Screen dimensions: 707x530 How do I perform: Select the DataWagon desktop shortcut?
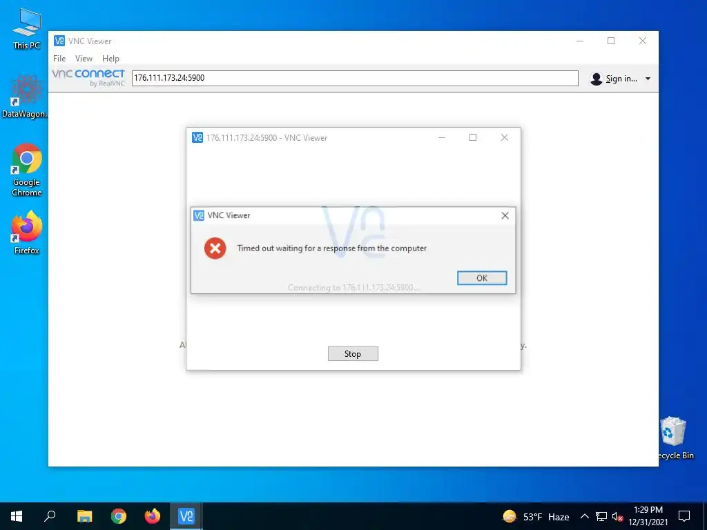click(x=26, y=97)
